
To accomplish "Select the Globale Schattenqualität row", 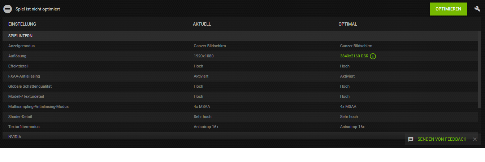I will click(239, 87).
